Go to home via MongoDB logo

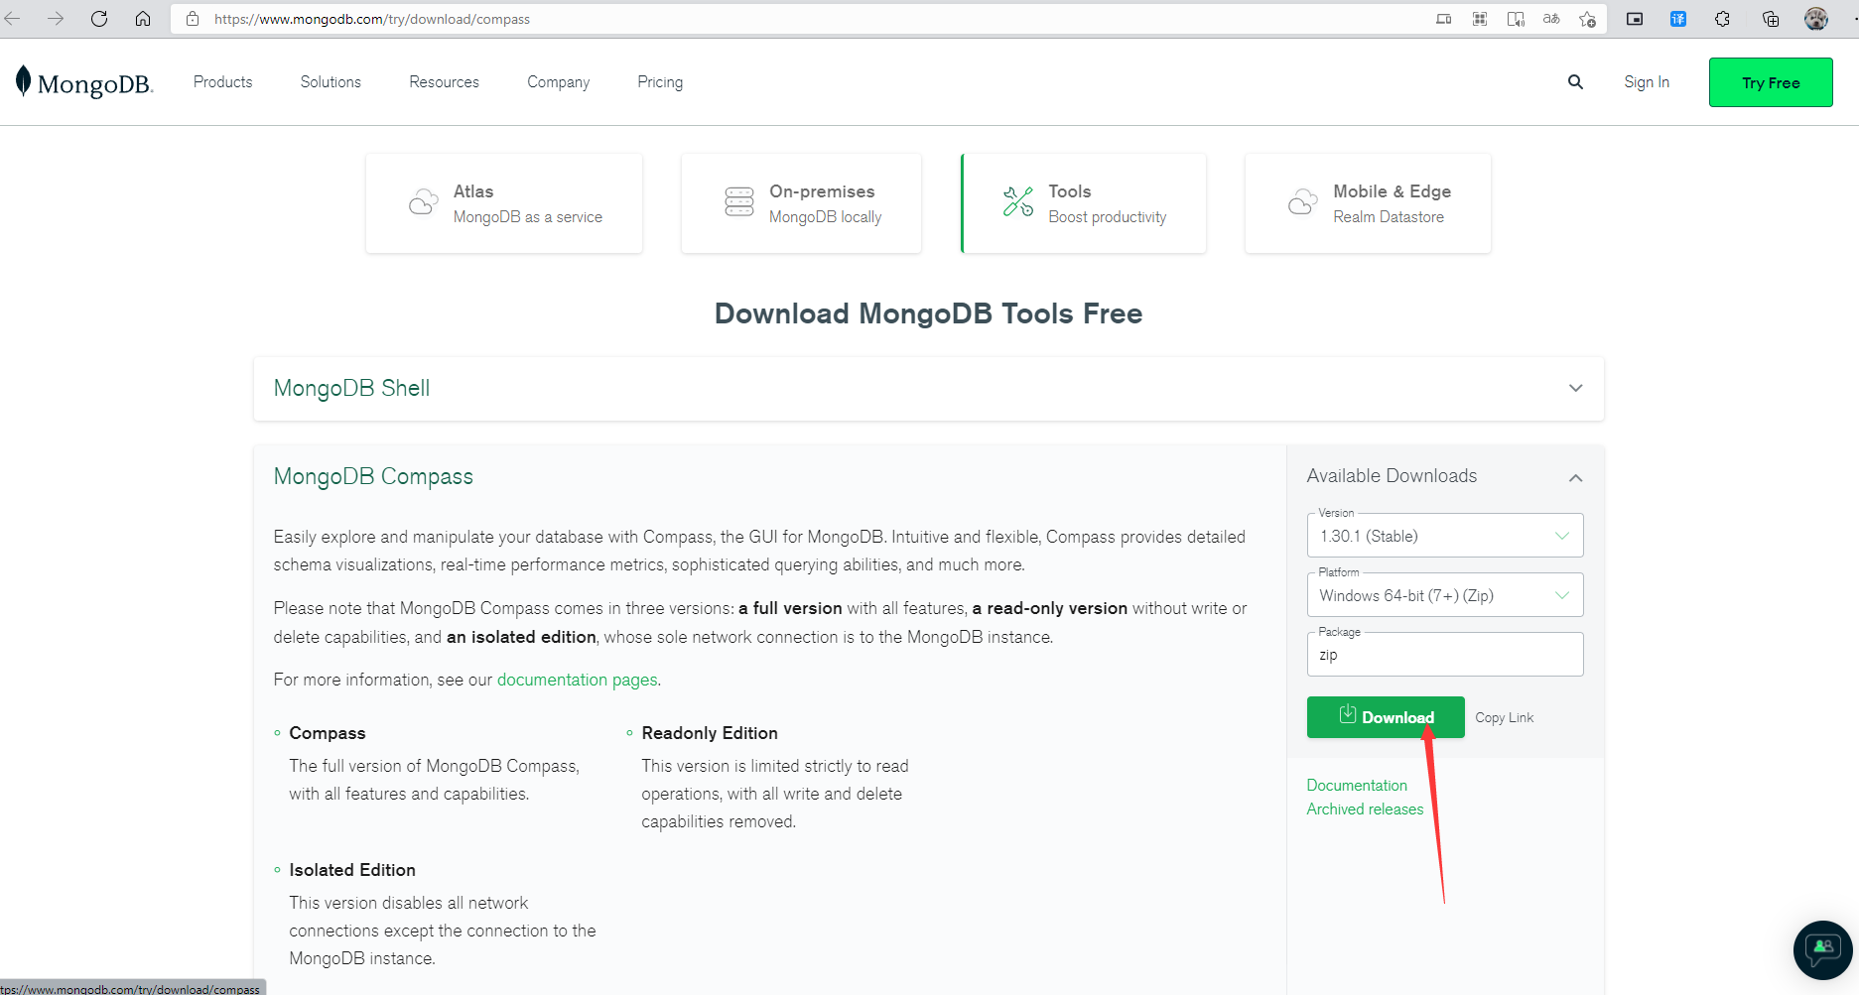84,82
